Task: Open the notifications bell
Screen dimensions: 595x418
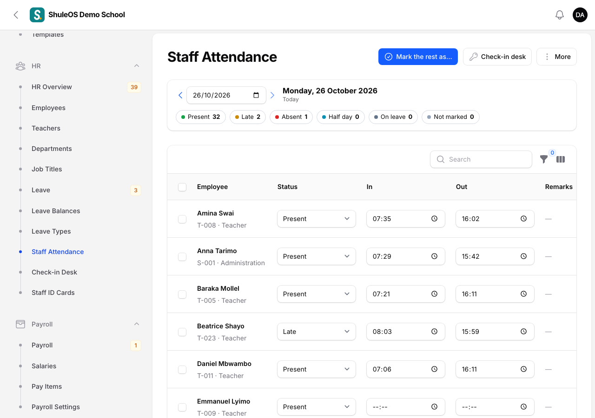Action: coord(560,15)
